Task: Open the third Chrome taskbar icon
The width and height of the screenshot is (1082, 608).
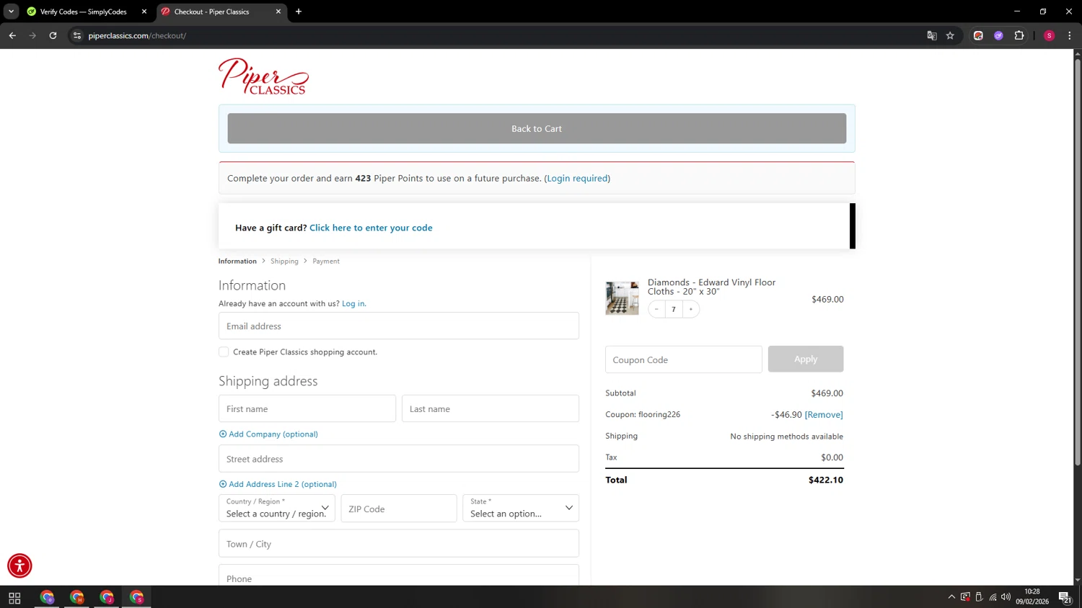Action: [x=107, y=597]
